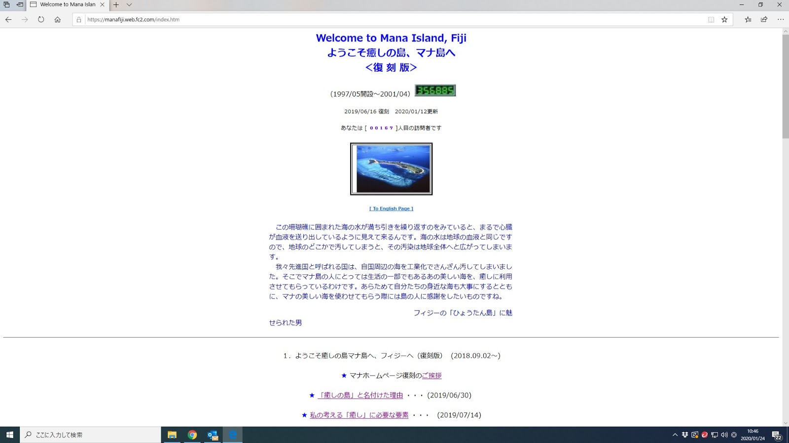Click the vertical page scrollbar thumb
The height and width of the screenshot is (443, 789).
[x=786, y=86]
